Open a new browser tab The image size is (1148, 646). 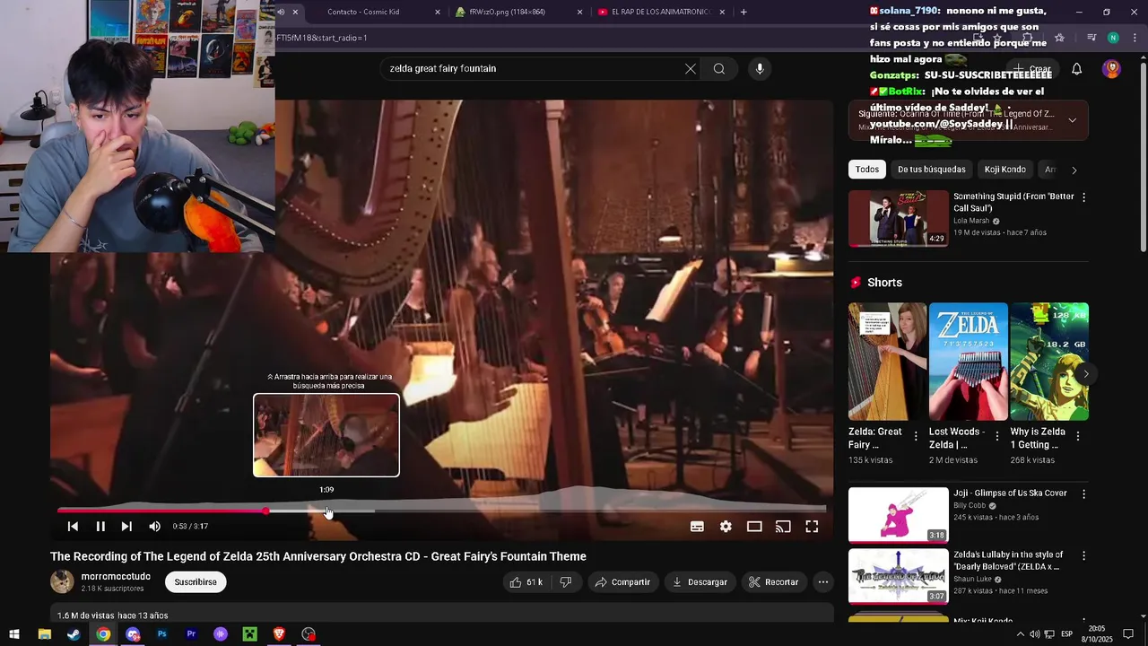(x=744, y=12)
